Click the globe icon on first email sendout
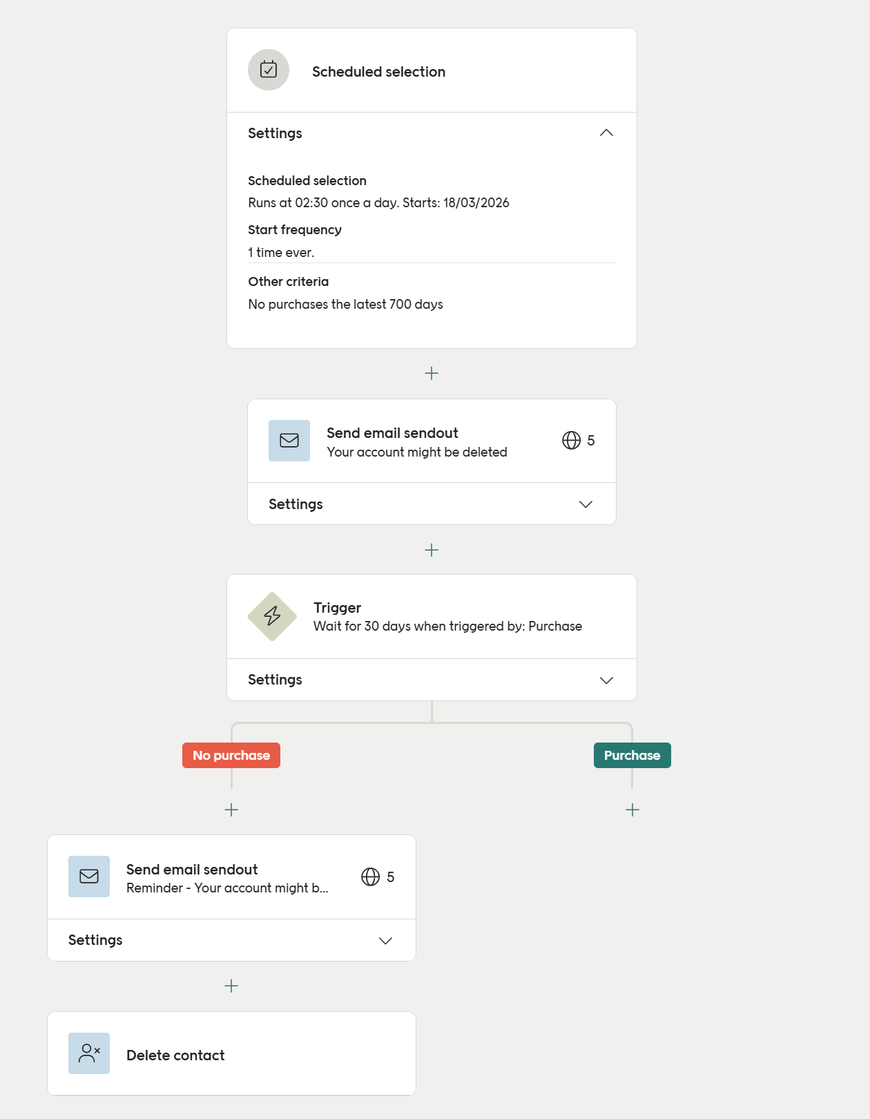This screenshot has height=1119, width=870. (x=571, y=441)
